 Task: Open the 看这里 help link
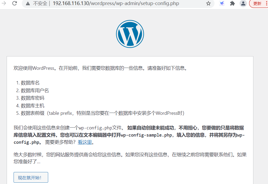(85, 142)
